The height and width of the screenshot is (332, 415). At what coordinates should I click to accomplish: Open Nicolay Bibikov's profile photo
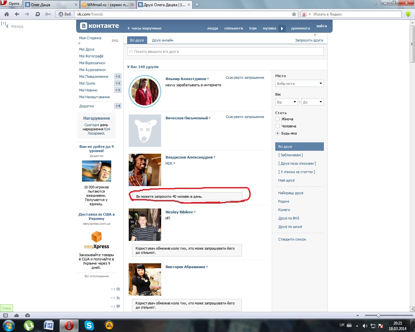point(145,225)
